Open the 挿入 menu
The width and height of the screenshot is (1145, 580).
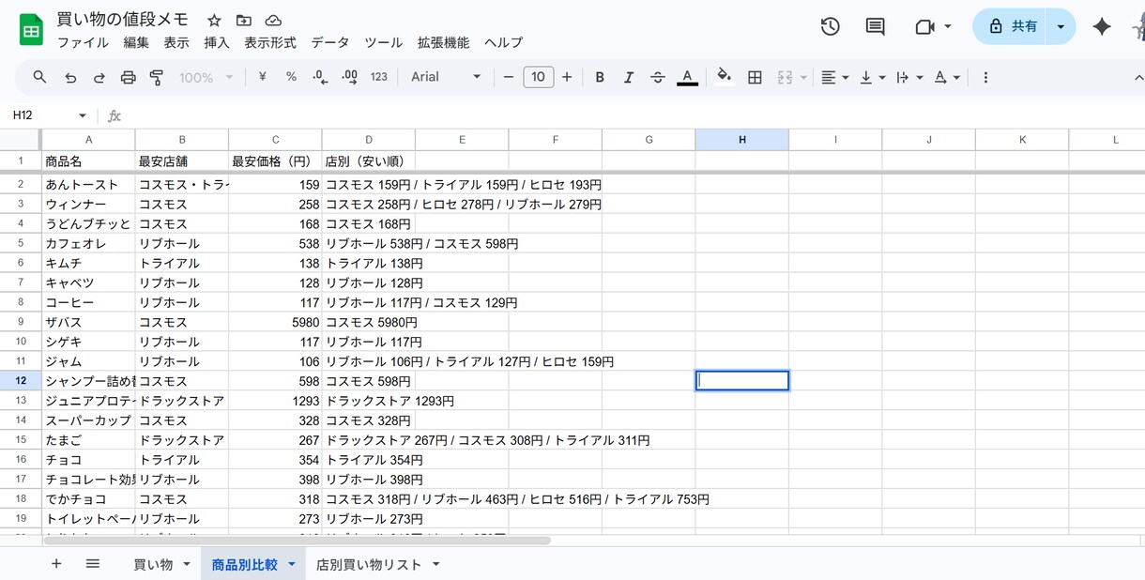click(x=217, y=42)
